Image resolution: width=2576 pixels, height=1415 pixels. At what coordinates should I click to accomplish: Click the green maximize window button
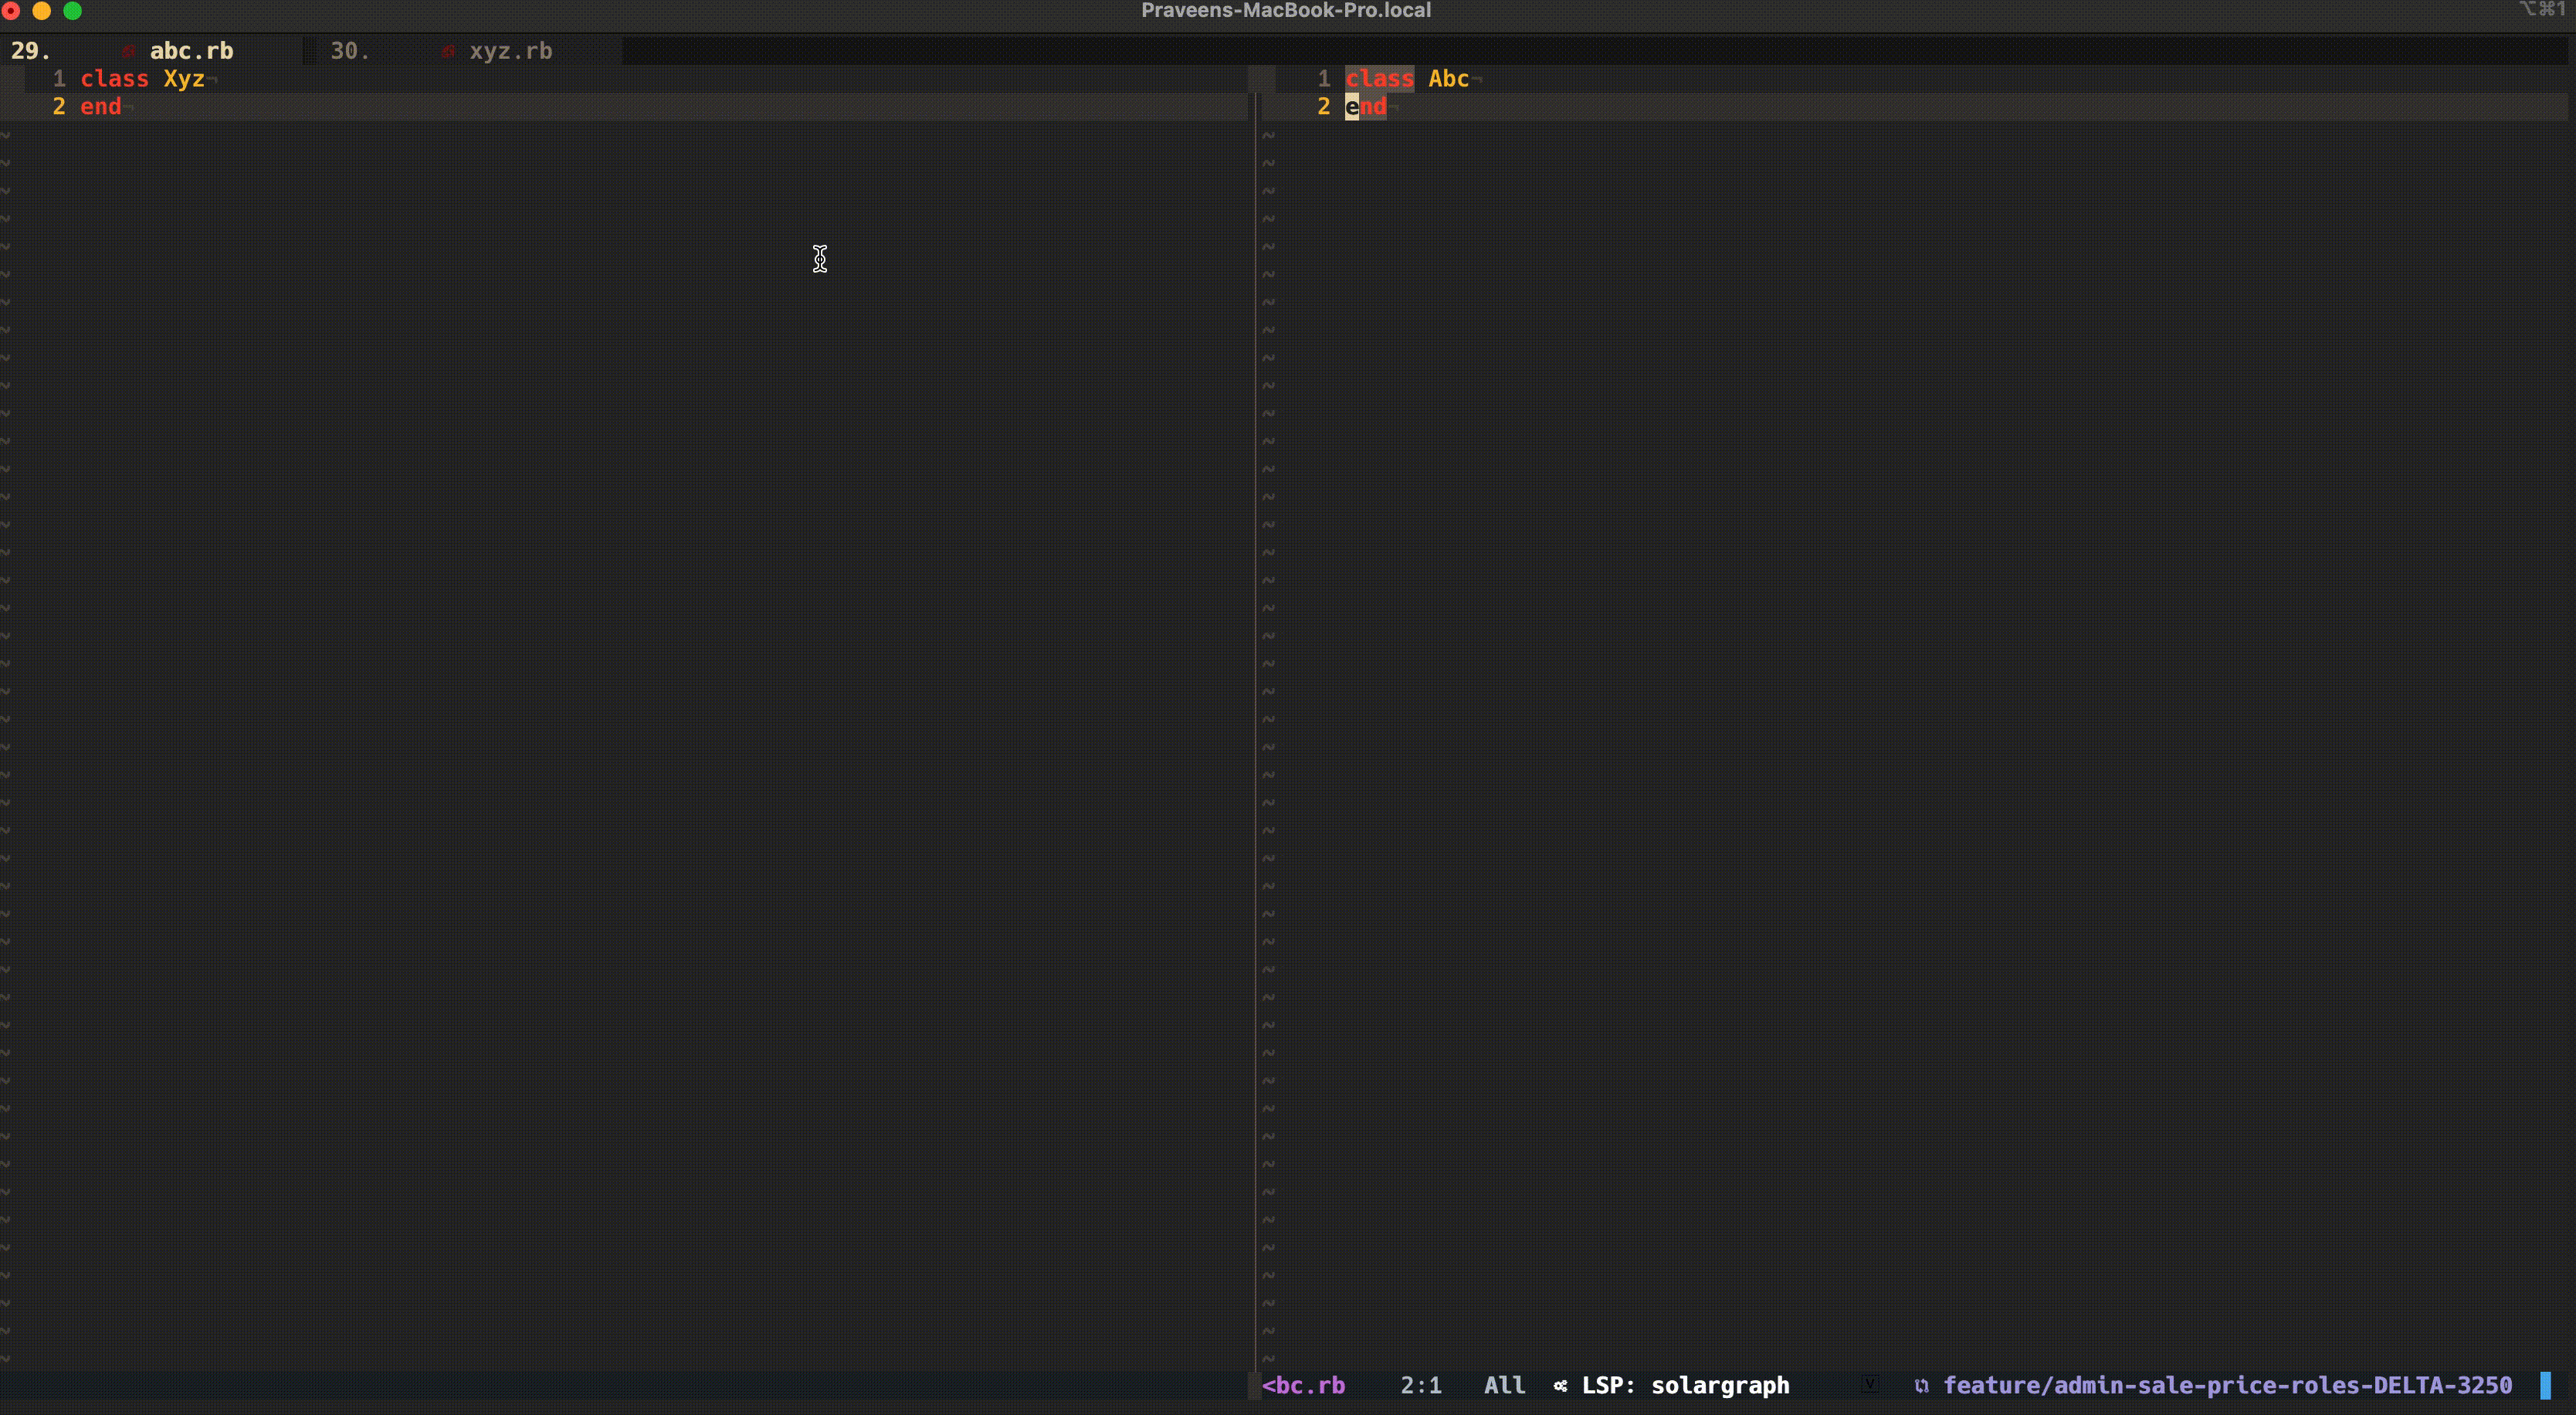(x=73, y=11)
